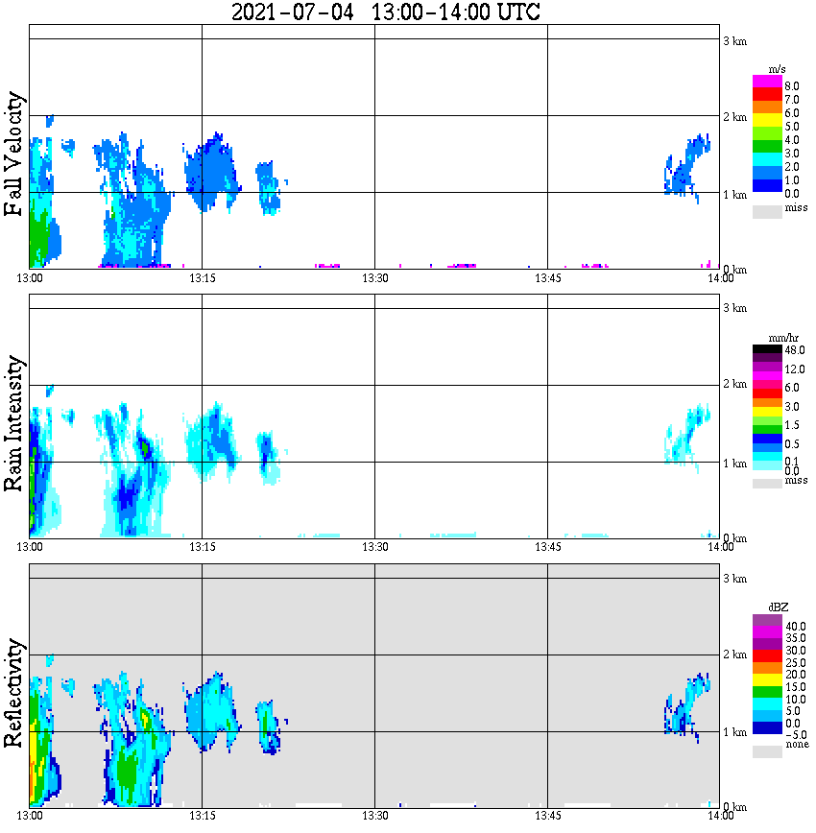816x833 pixels.
Task: Click the light green 4.0 m/s swatch
Action: click(x=767, y=132)
